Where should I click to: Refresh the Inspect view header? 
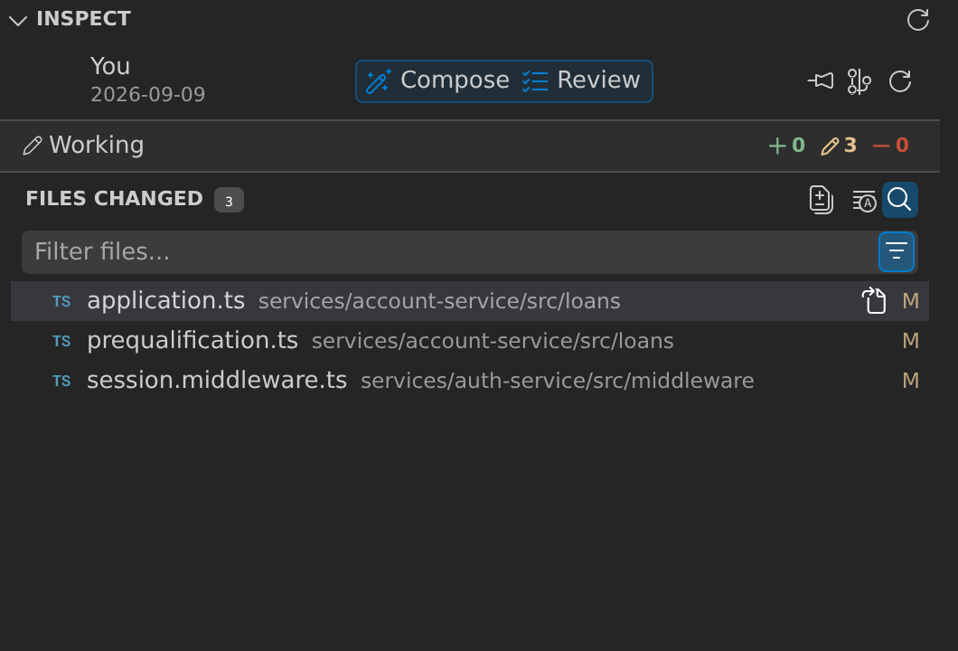pos(917,20)
